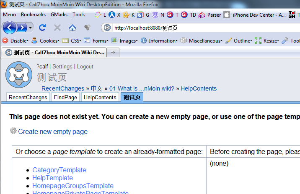Expand the Disable developer toolbar menu

tap(16, 41)
